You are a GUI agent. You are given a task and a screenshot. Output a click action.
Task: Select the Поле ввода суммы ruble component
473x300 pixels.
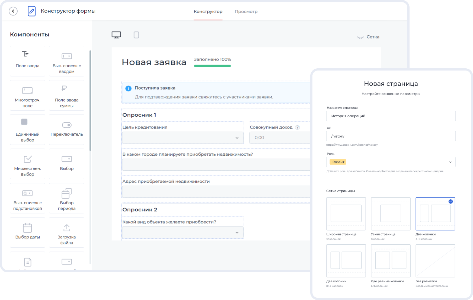pyautogui.click(x=66, y=95)
